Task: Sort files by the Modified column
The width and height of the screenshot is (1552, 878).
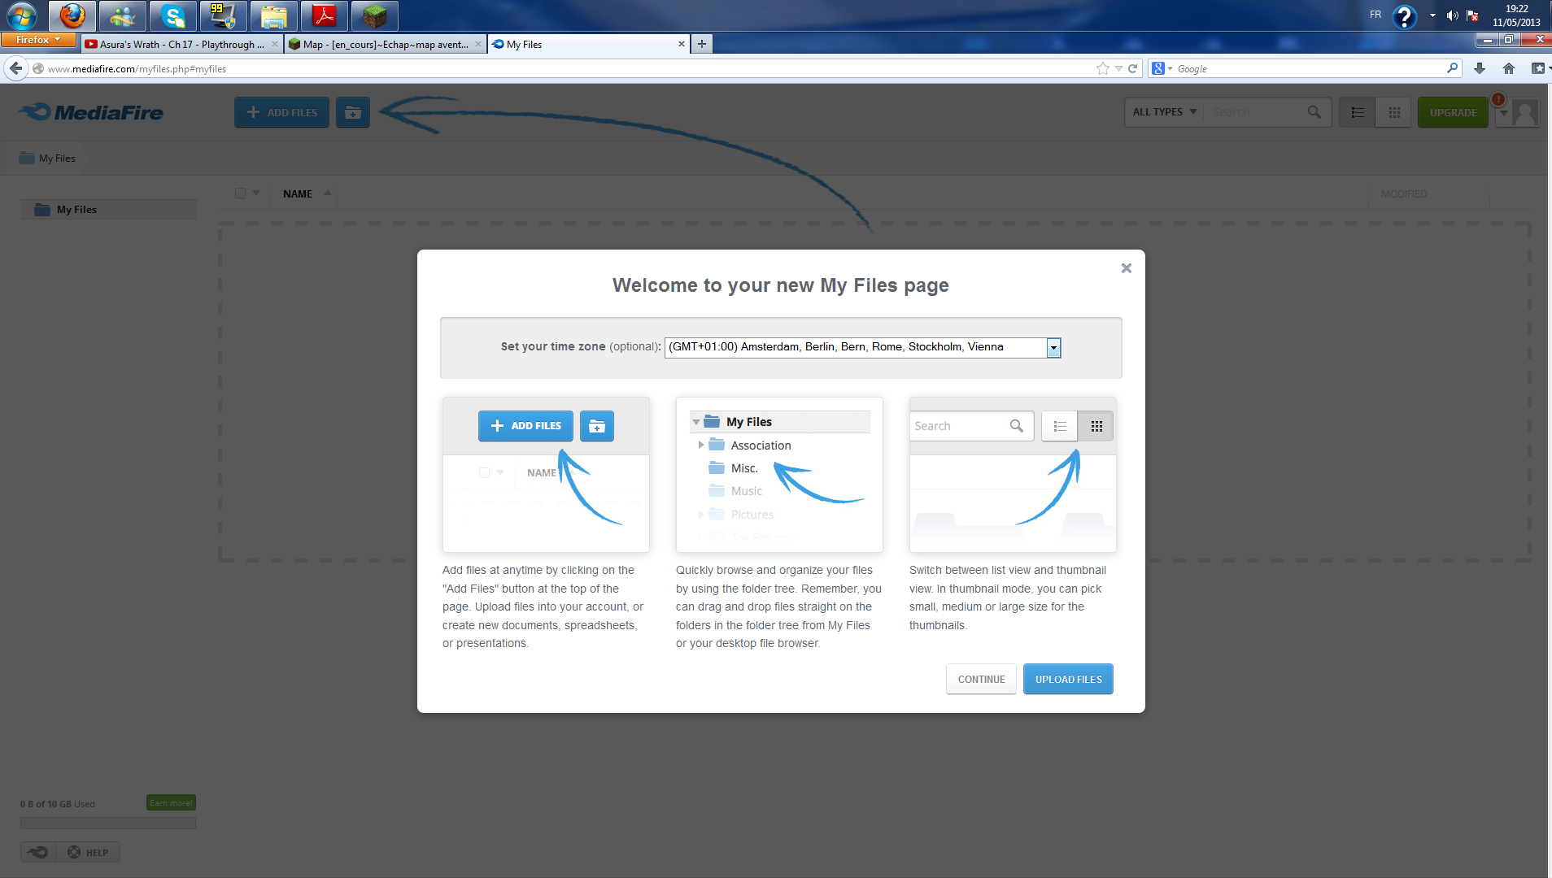Action: (1404, 193)
